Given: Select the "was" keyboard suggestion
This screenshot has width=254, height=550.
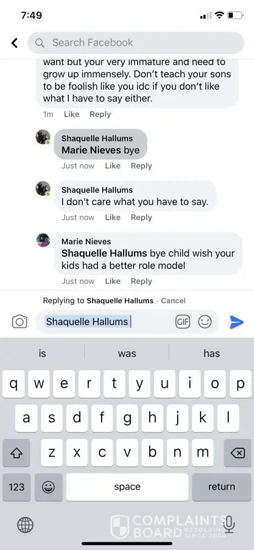Looking at the screenshot, I should [127, 354].
